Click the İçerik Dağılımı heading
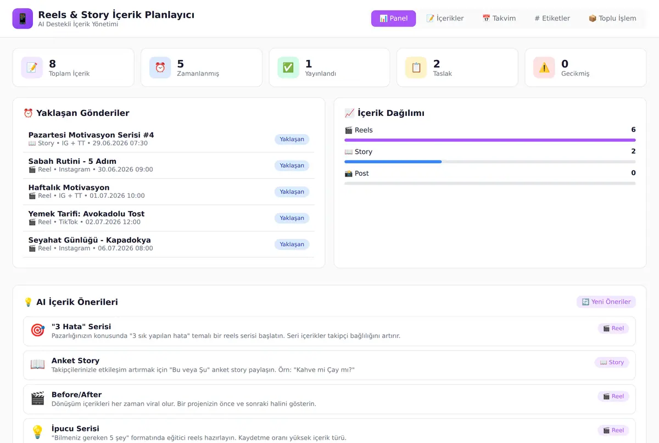 click(x=384, y=113)
